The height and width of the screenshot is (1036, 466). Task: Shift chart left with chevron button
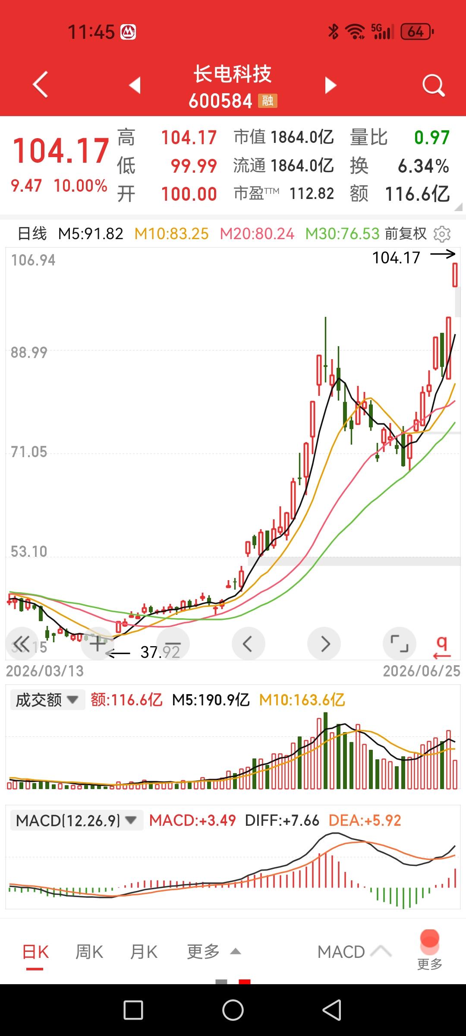249,644
